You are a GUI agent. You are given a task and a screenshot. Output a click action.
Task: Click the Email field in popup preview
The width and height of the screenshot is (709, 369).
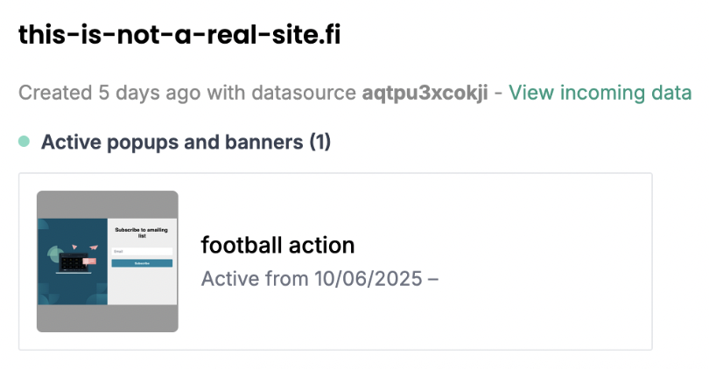pos(142,251)
